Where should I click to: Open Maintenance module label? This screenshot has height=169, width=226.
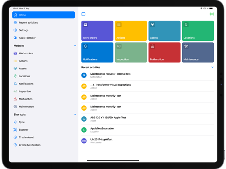tap(26, 107)
